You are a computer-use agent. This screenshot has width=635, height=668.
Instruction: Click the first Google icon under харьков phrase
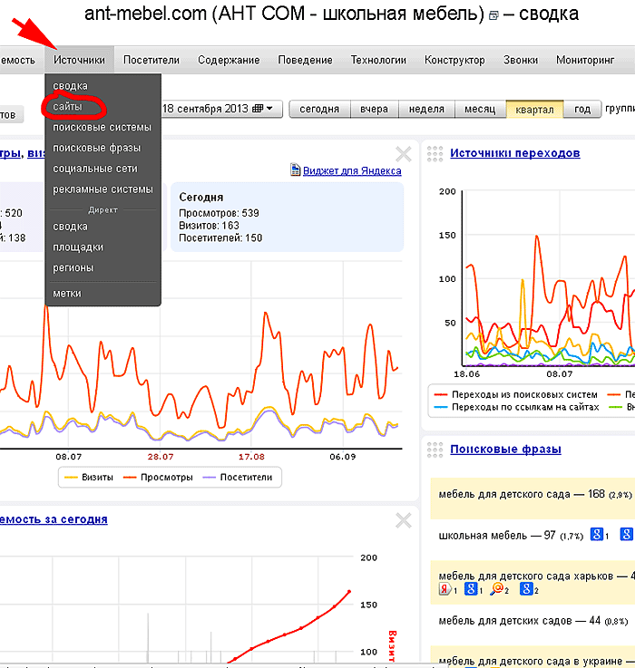point(471,589)
